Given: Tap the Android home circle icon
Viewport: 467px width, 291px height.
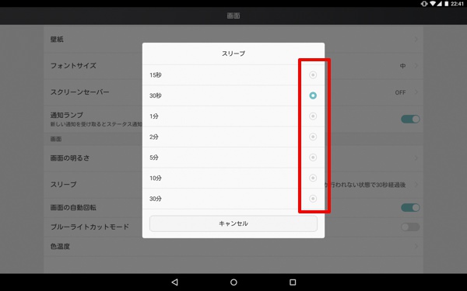Looking at the screenshot, I should [233, 282].
